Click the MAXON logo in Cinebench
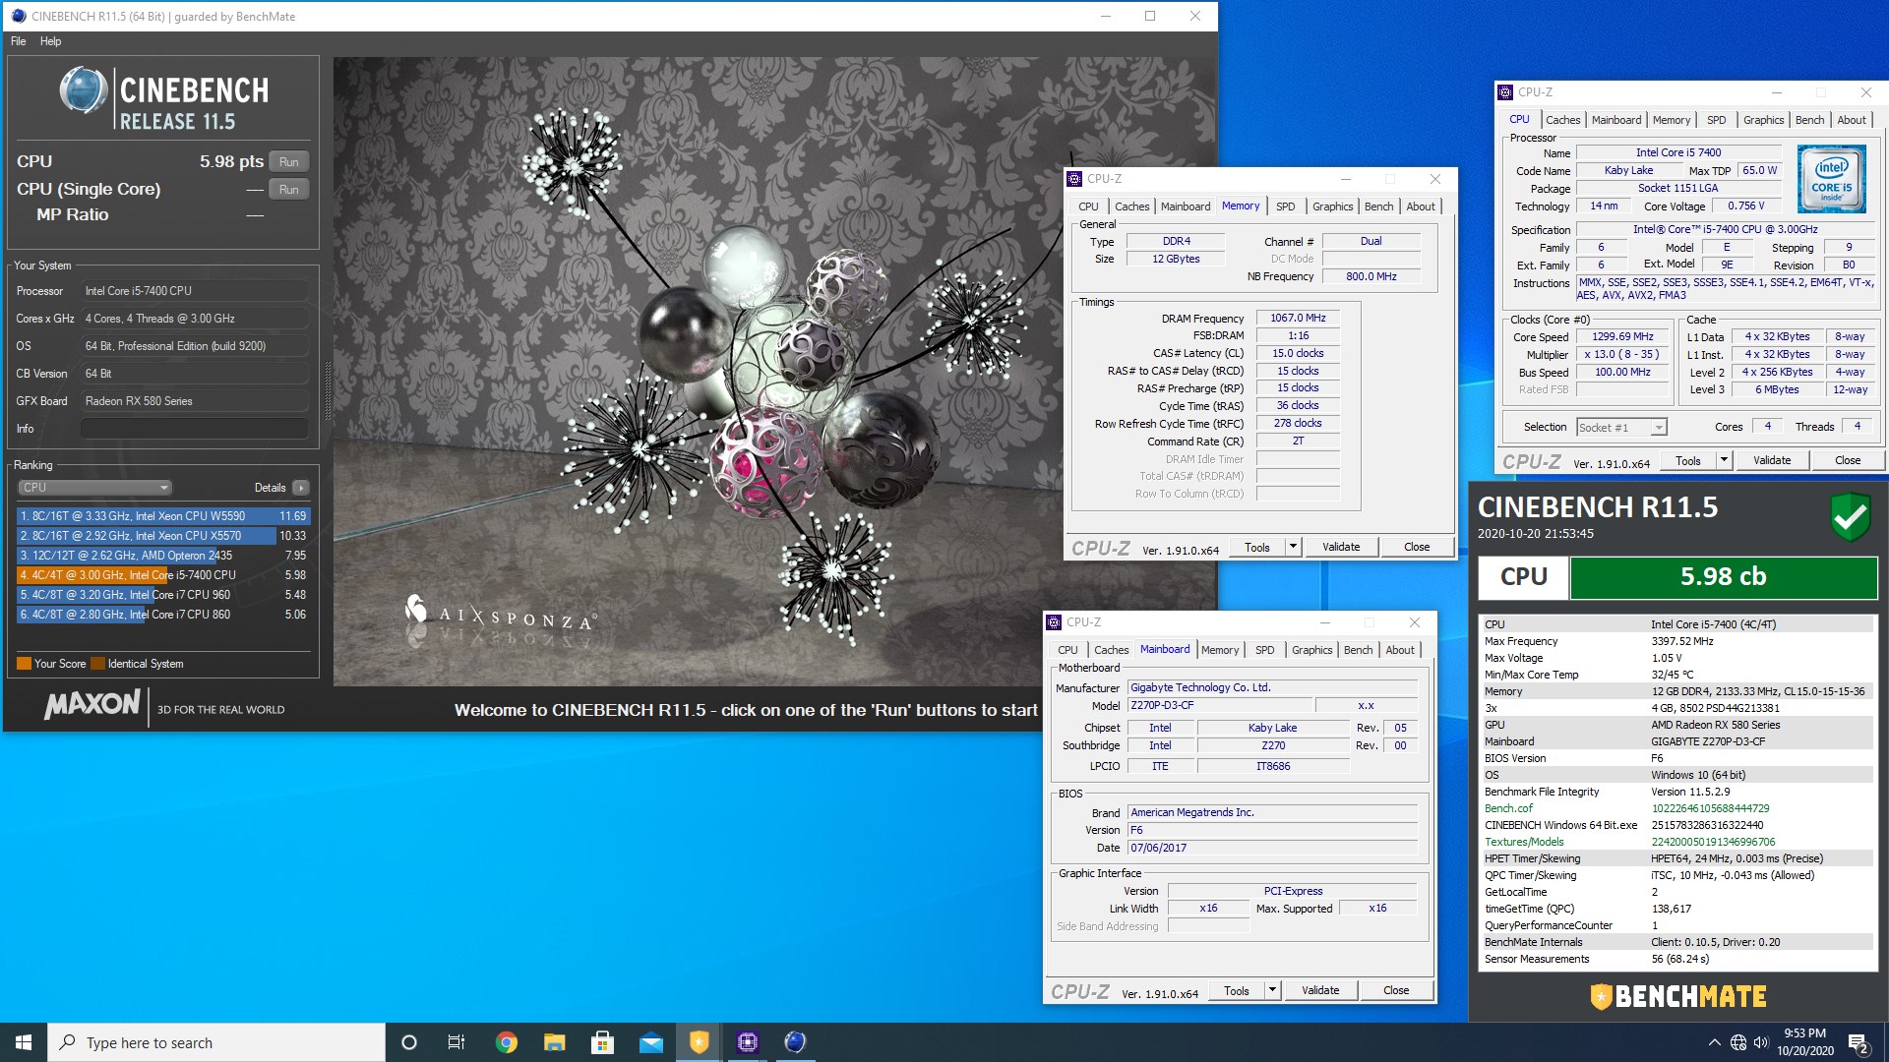The image size is (1889, 1062). [x=92, y=704]
